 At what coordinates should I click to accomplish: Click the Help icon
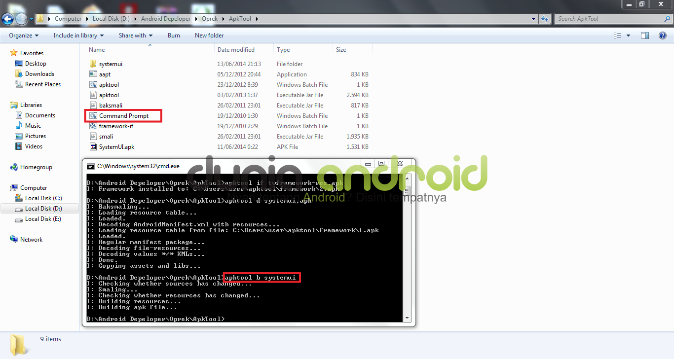tap(662, 35)
